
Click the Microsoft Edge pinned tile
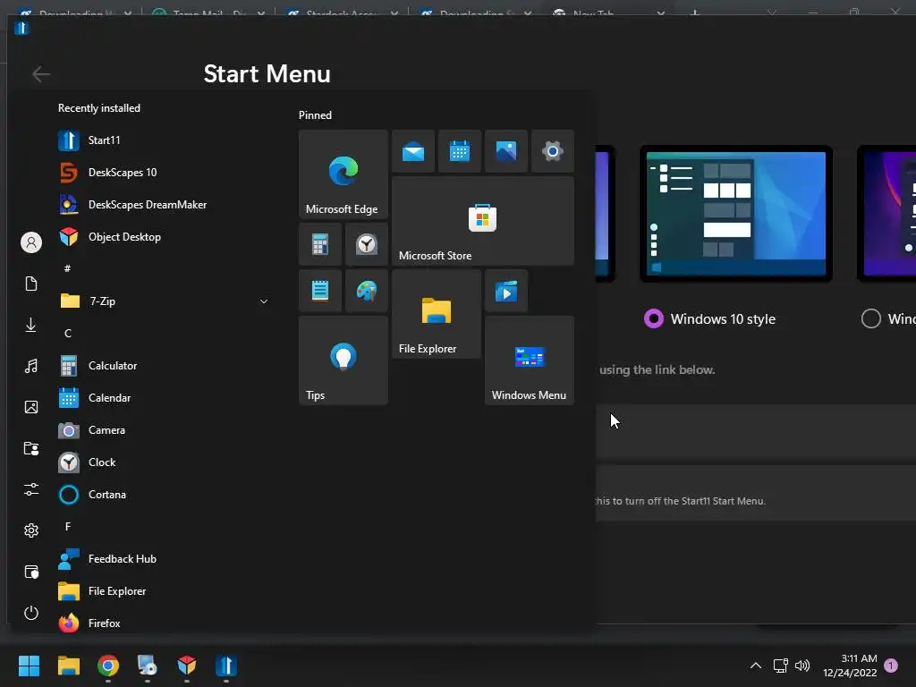[x=343, y=174]
